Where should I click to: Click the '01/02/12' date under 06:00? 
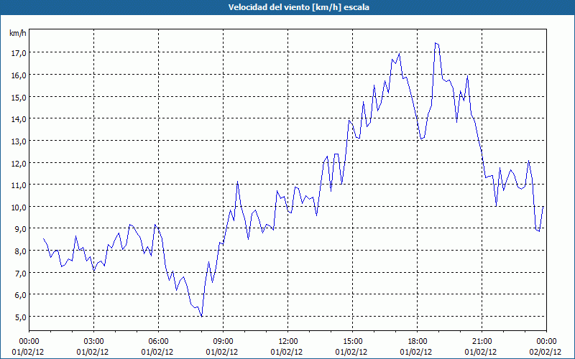click(157, 352)
